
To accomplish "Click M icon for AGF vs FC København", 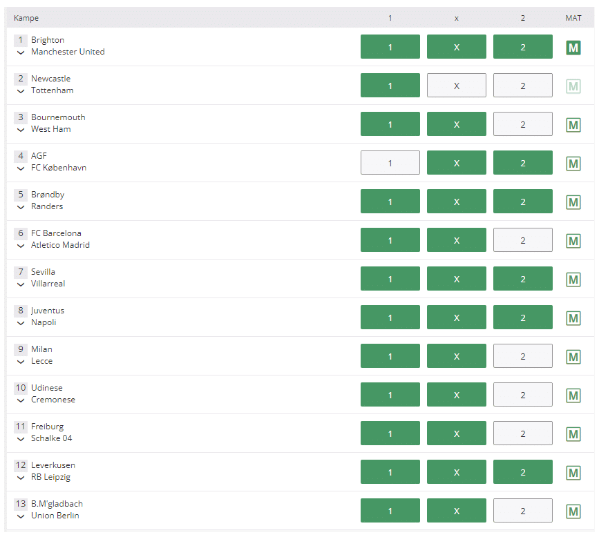I will click(573, 164).
